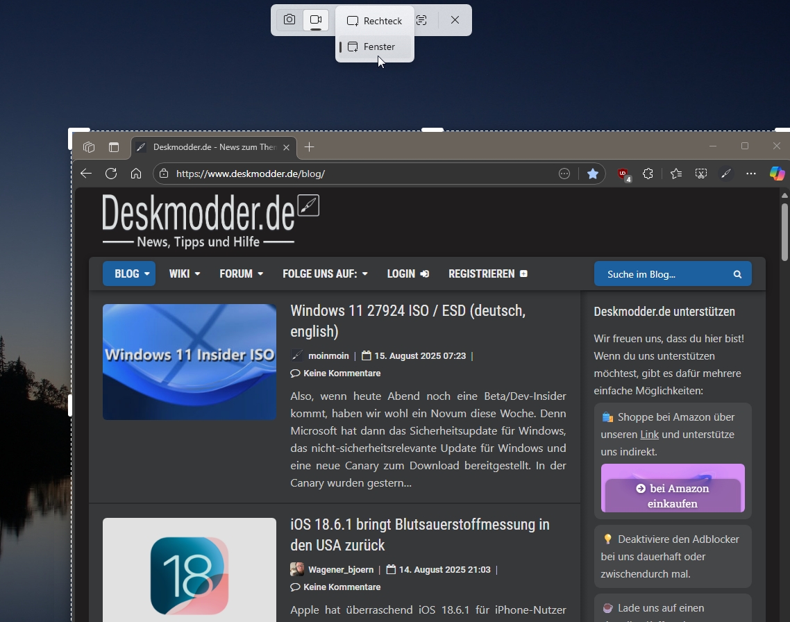790x622 pixels.
Task: Click the page vertical scrollbar thumb
Action: [784, 232]
